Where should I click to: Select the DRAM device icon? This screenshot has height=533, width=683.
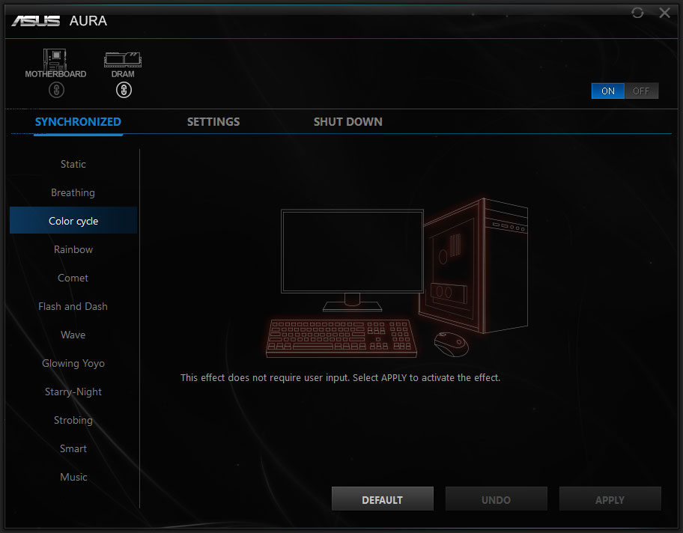[x=123, y=60]
